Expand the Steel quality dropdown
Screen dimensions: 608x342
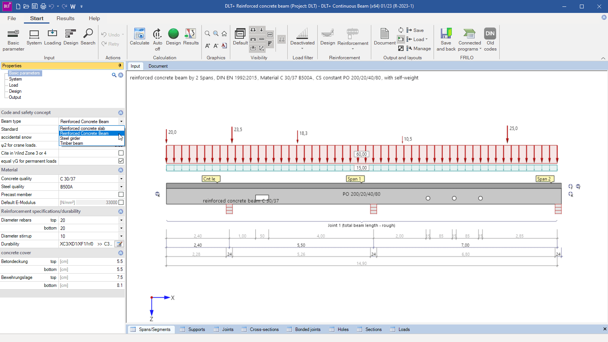click(x=121, y=187)
